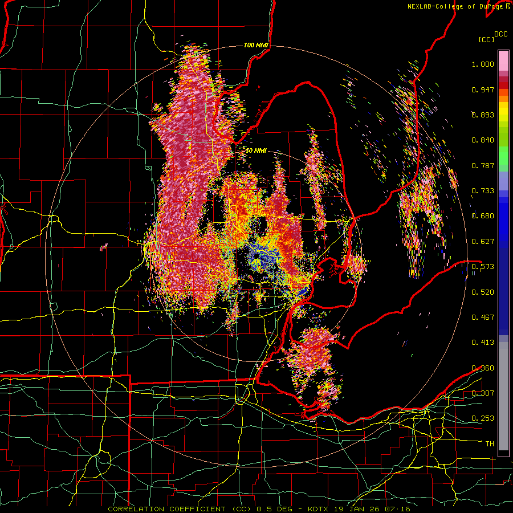Click the 100 NMI range ring label
Viewport: 513px width, 513px height.
tap(256, 45)
